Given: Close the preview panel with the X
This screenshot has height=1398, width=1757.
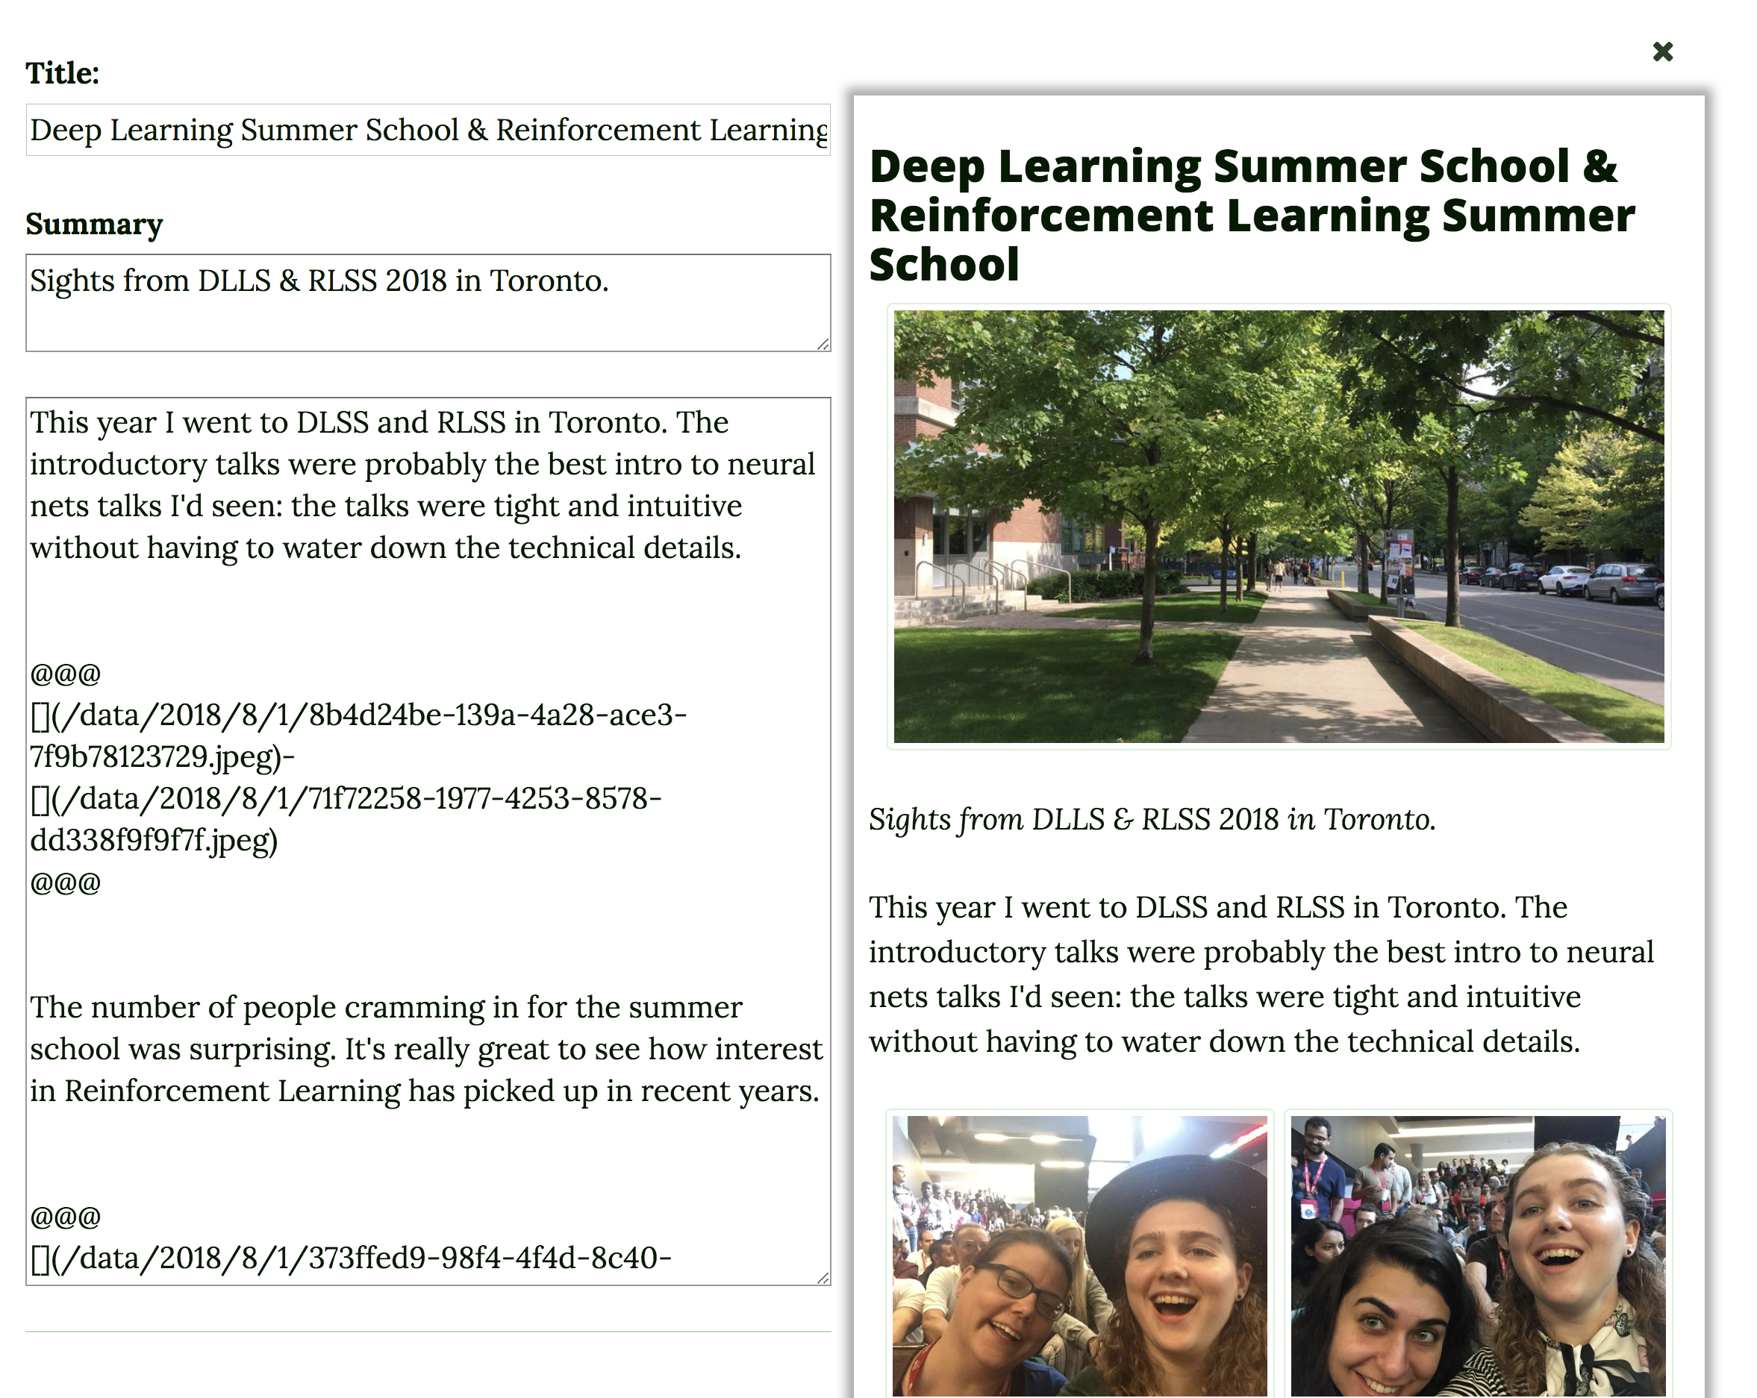Looking at the screenshot, I should tap(1662, 52).
